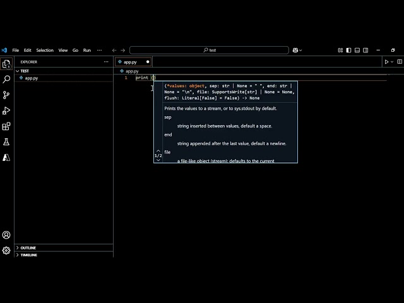Open Explorer views and more actions
Viewport: 404px width, 303px height.
pyautogui.click(x=106, y=62)
